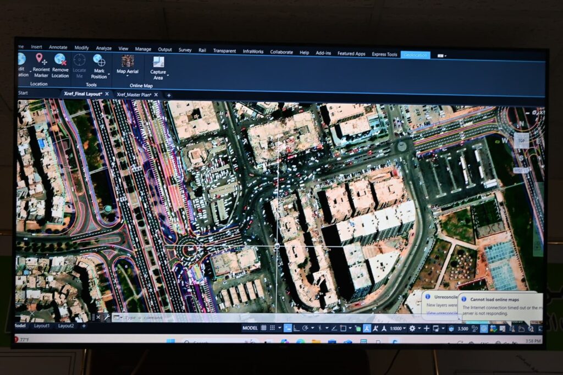This screenshot has height=375, width=563.
Task: Switch to the Xref_Master Plan drawing tab
Action: pyautogui.click(x=134, y=95)
